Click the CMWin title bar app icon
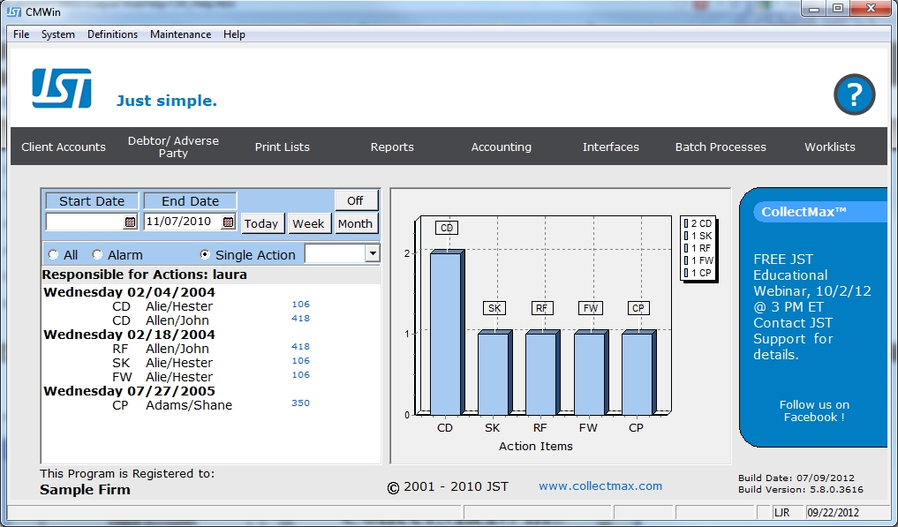 tap(14, 12)
